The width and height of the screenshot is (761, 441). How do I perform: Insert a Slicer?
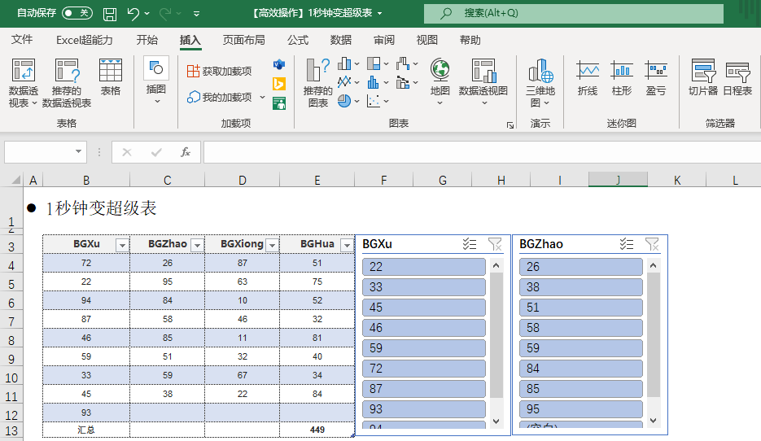point(702,77)
